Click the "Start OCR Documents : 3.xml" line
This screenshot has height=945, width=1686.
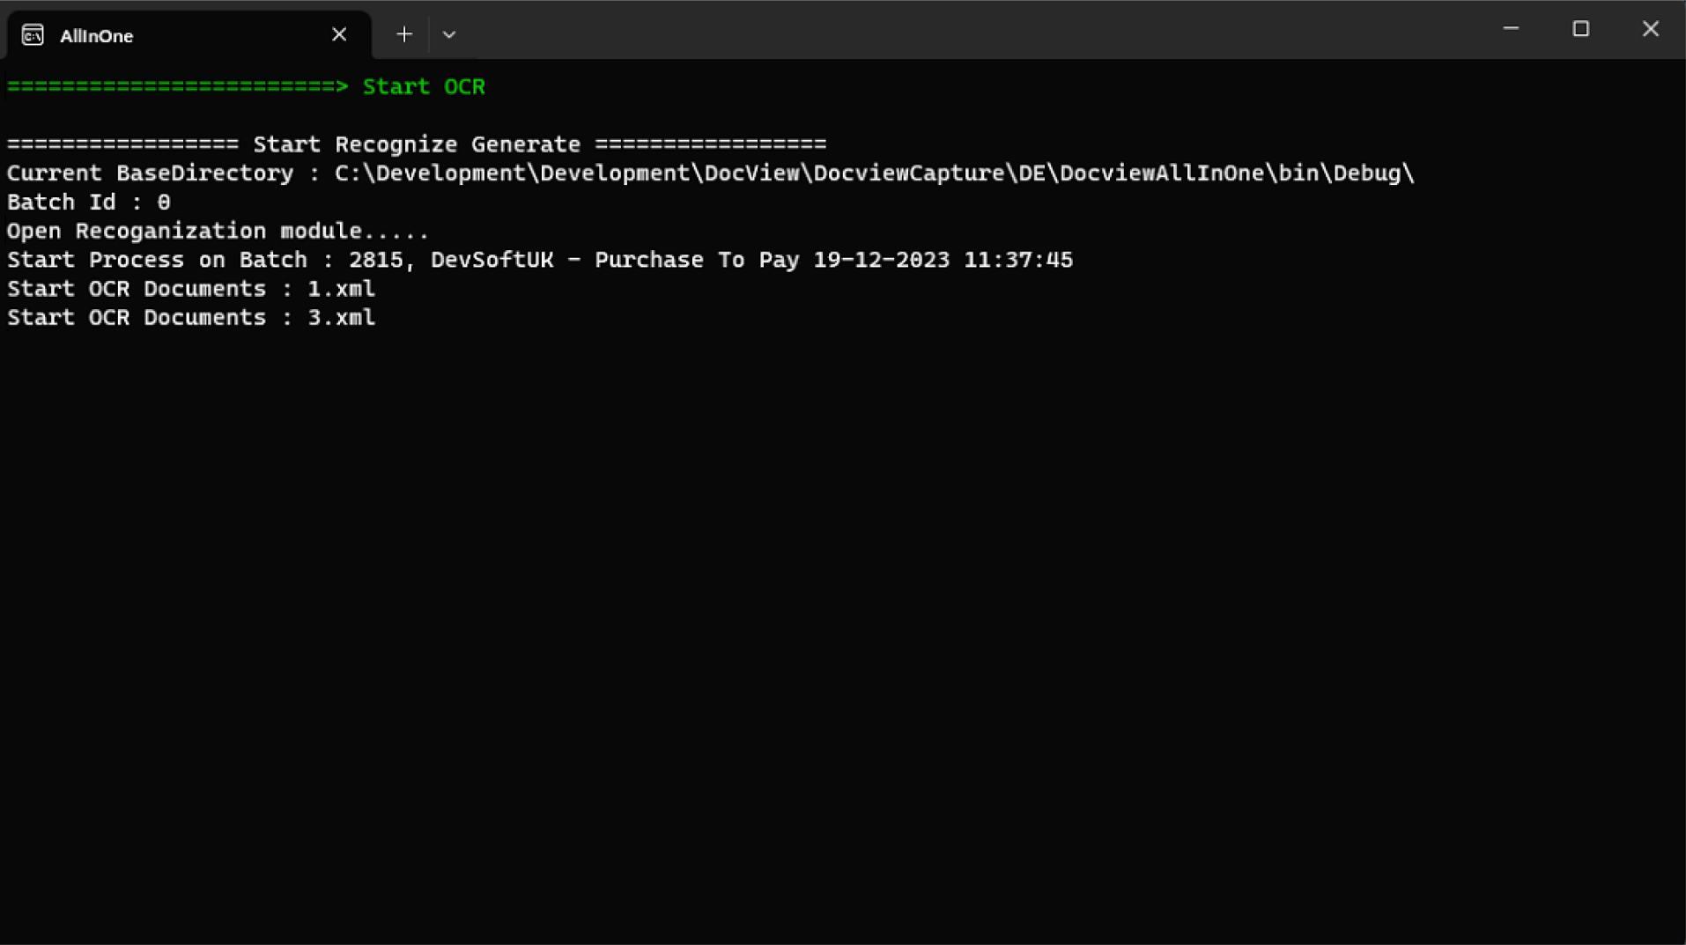tap(191, 318)
